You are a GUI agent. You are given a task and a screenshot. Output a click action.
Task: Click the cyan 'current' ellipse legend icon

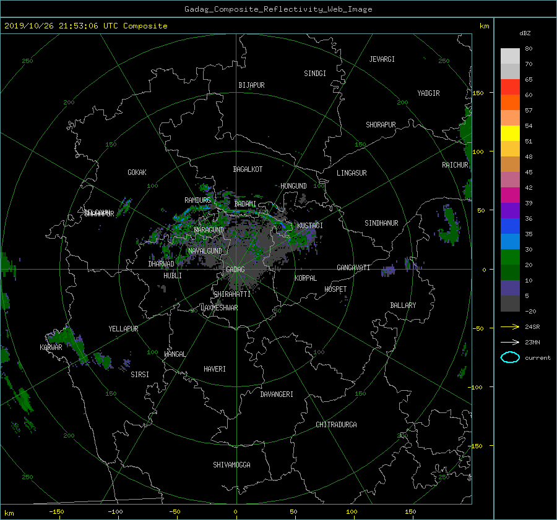click(510, 357)
